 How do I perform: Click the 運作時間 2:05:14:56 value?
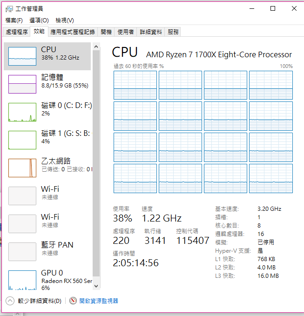click(135, 263)
